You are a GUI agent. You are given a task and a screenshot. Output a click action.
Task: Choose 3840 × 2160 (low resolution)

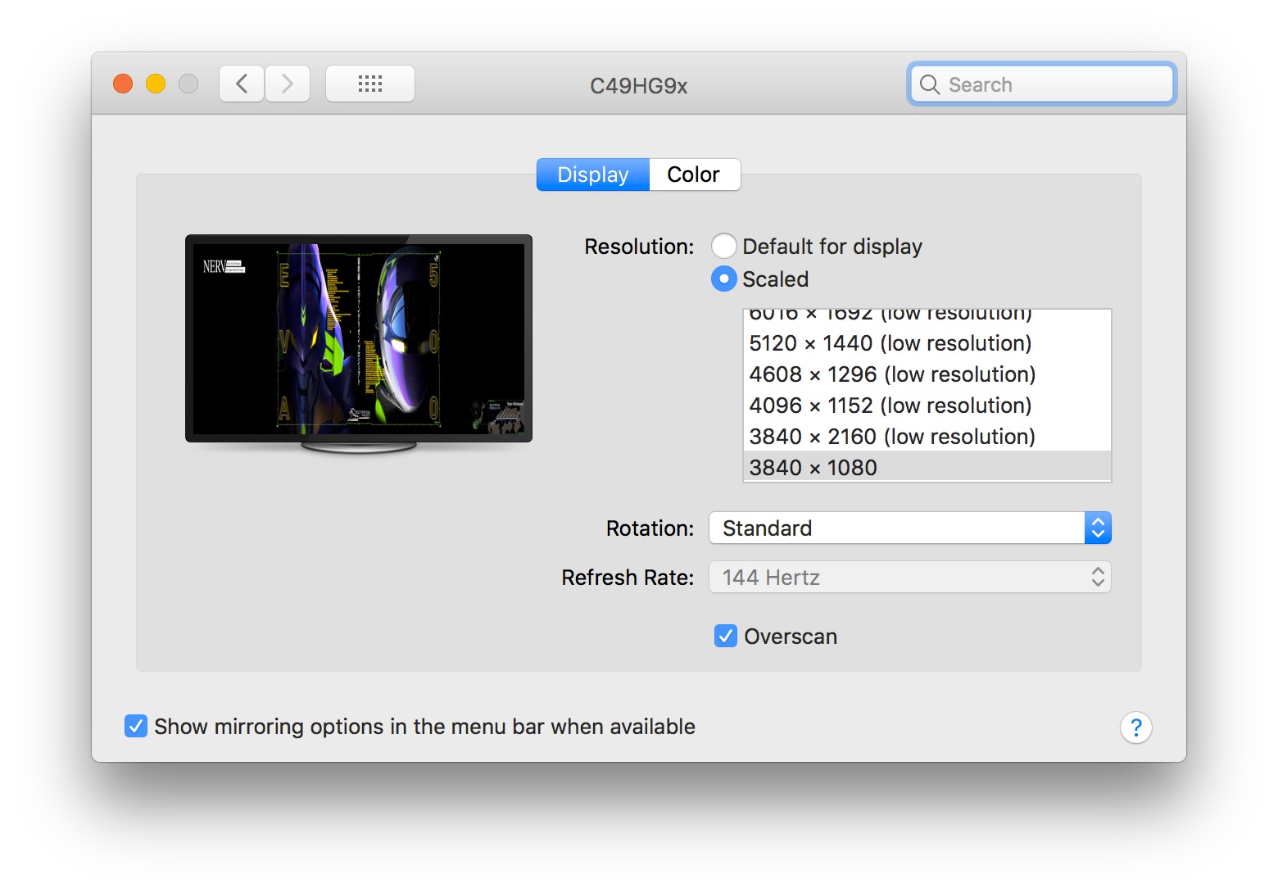[x=927, y=437]
